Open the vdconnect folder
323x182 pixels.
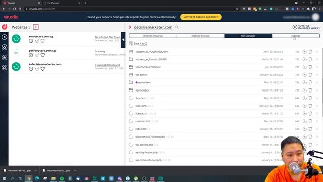point(148,67)
